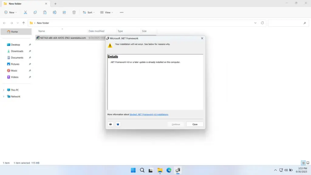
Task: Select the Rename icon in the toolbar
Action: tap(55, 12)
